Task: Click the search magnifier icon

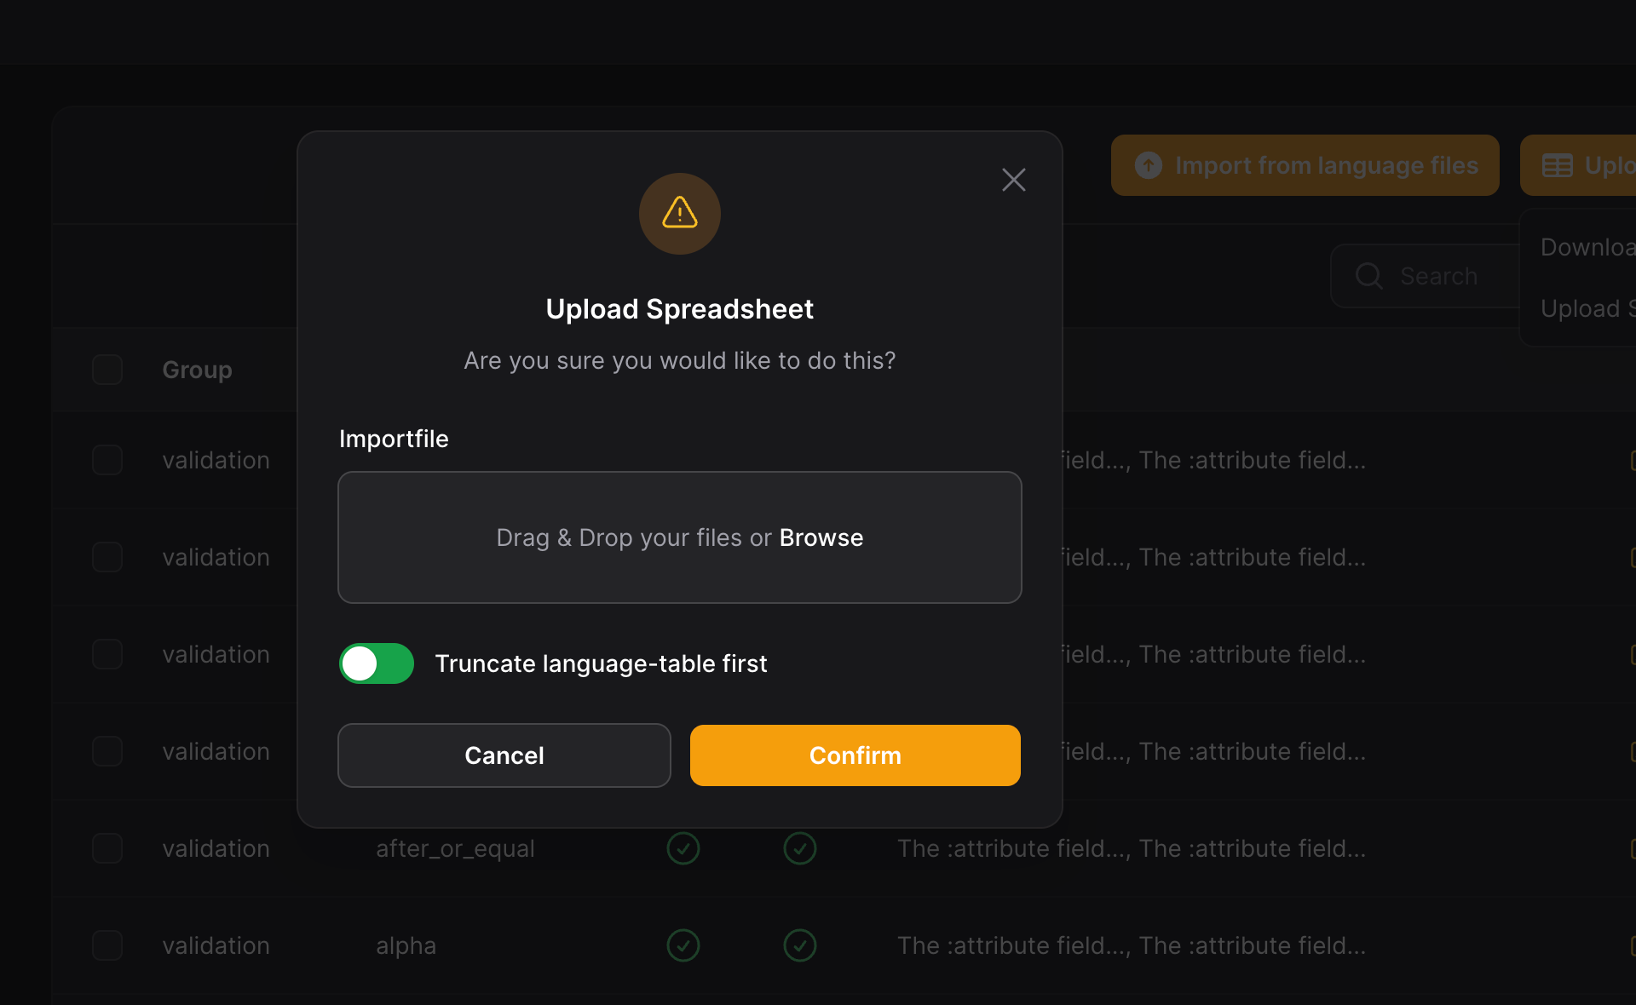Action: click(1368, 276)
